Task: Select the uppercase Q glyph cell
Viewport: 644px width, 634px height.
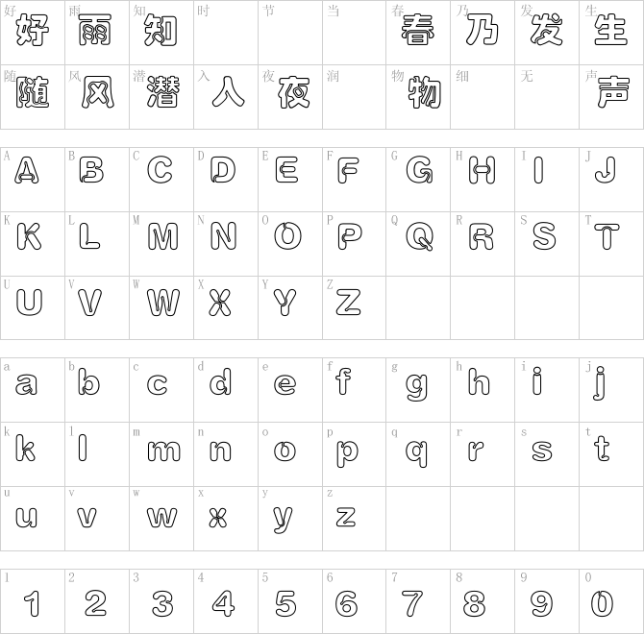Action: click(x=418, y=244)
